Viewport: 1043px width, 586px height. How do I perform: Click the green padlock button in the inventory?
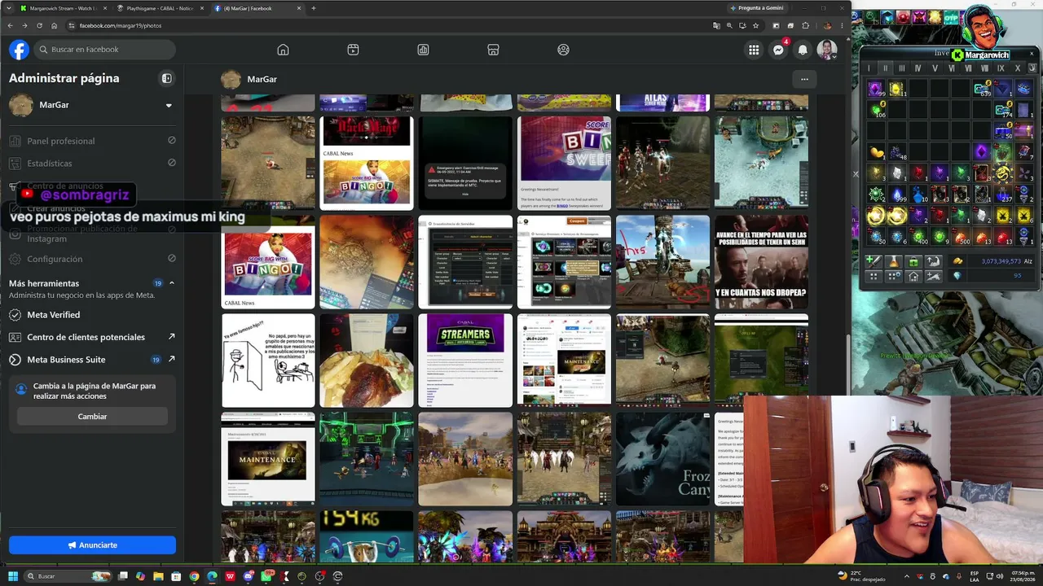coord(913,261)
